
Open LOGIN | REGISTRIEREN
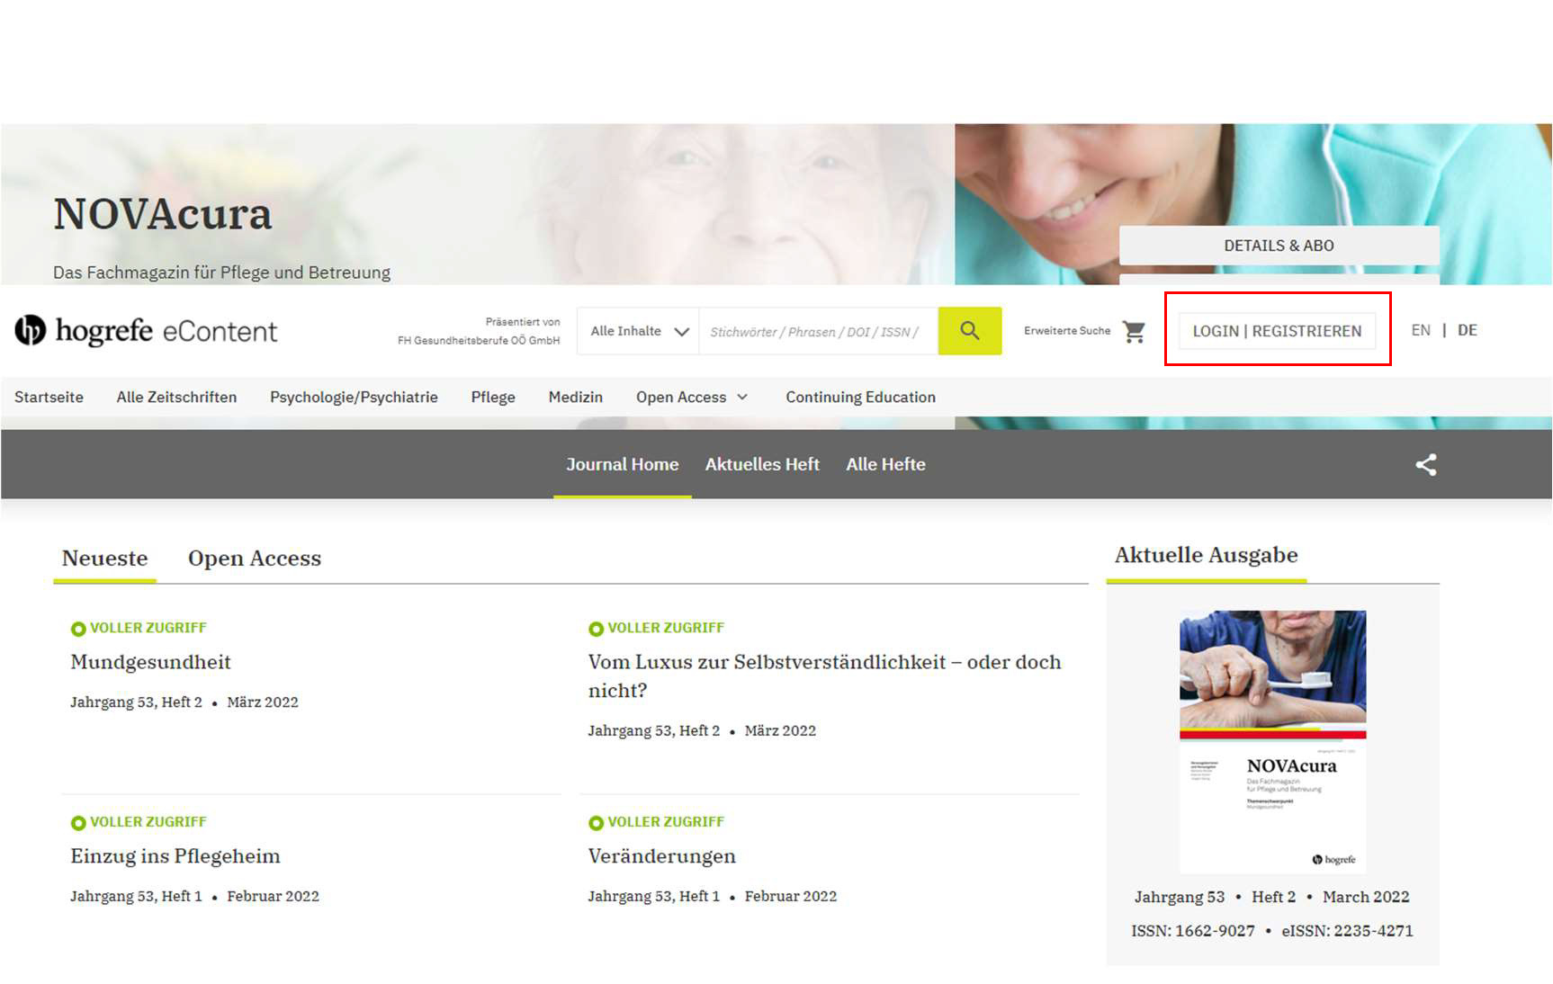[x=1277, y=331]
